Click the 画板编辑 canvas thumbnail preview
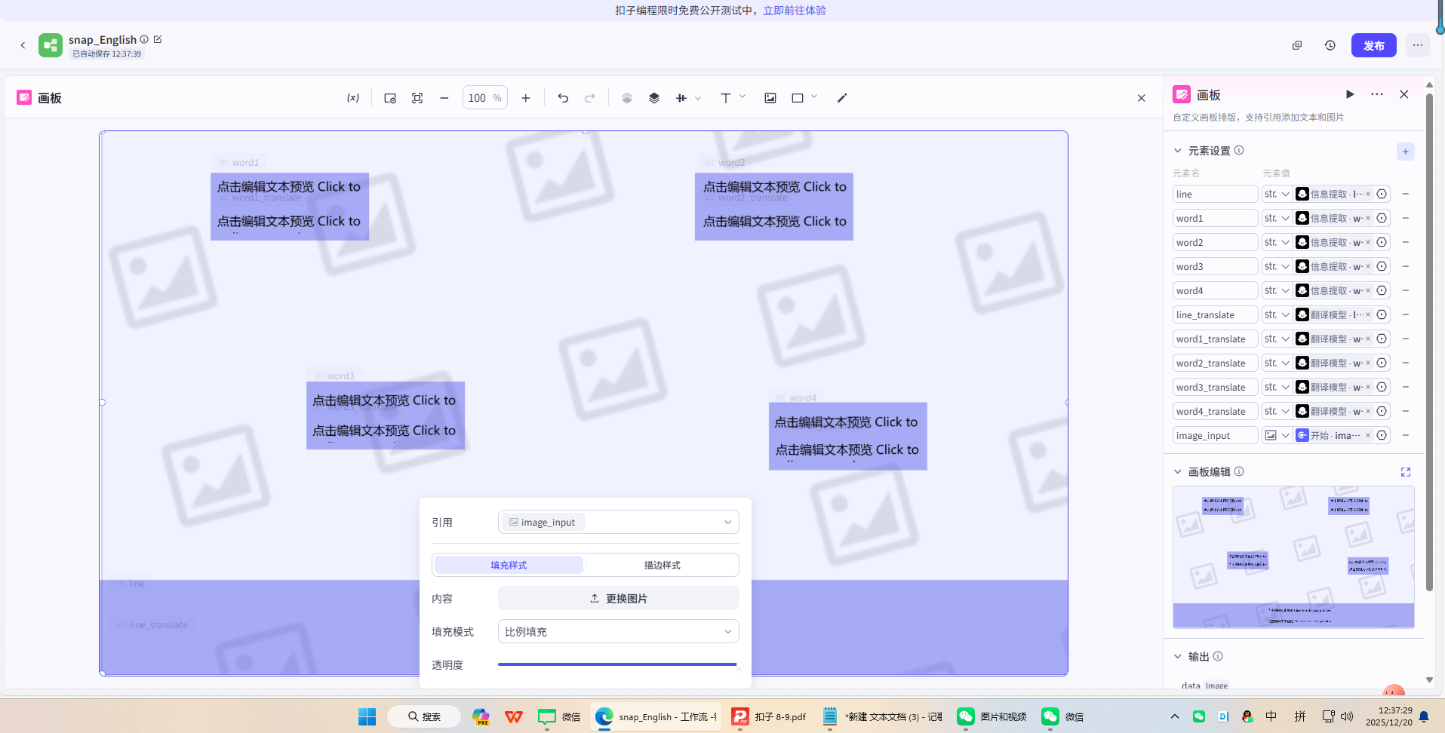Screen dimensions: 1445x733 pos(1293,557)
